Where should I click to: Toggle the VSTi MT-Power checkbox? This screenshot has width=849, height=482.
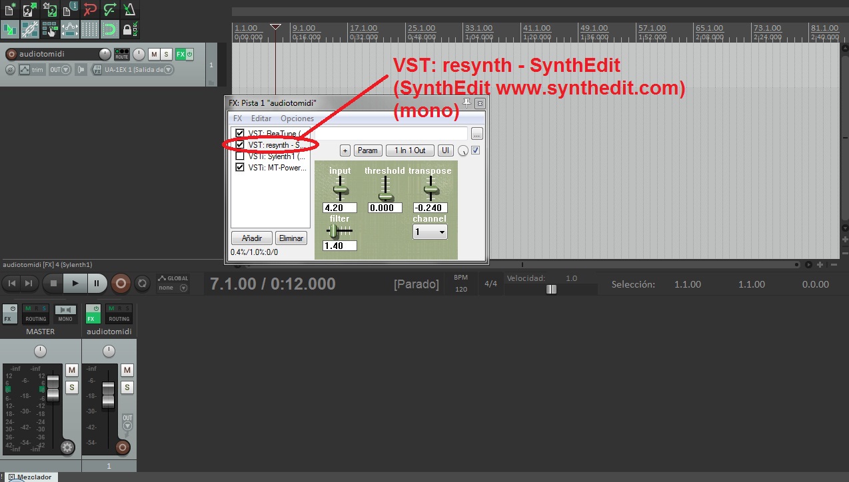point(240,167)
